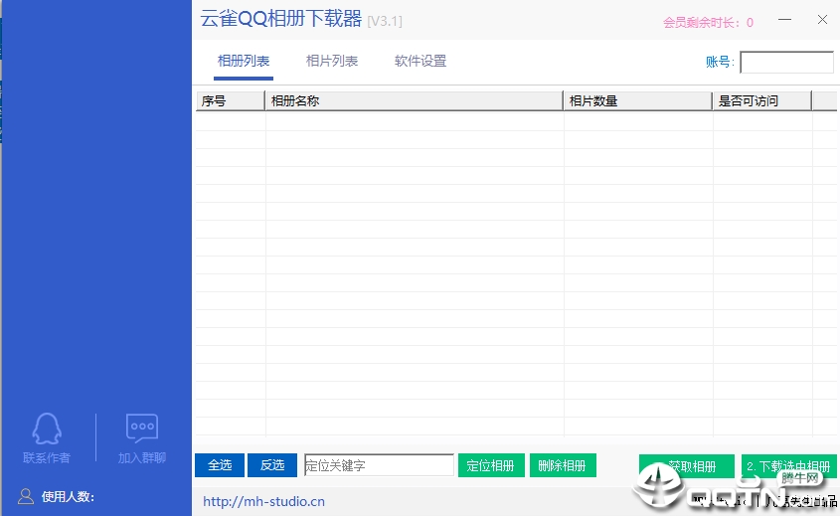Click the 加入群聊 label

(142, 457)
